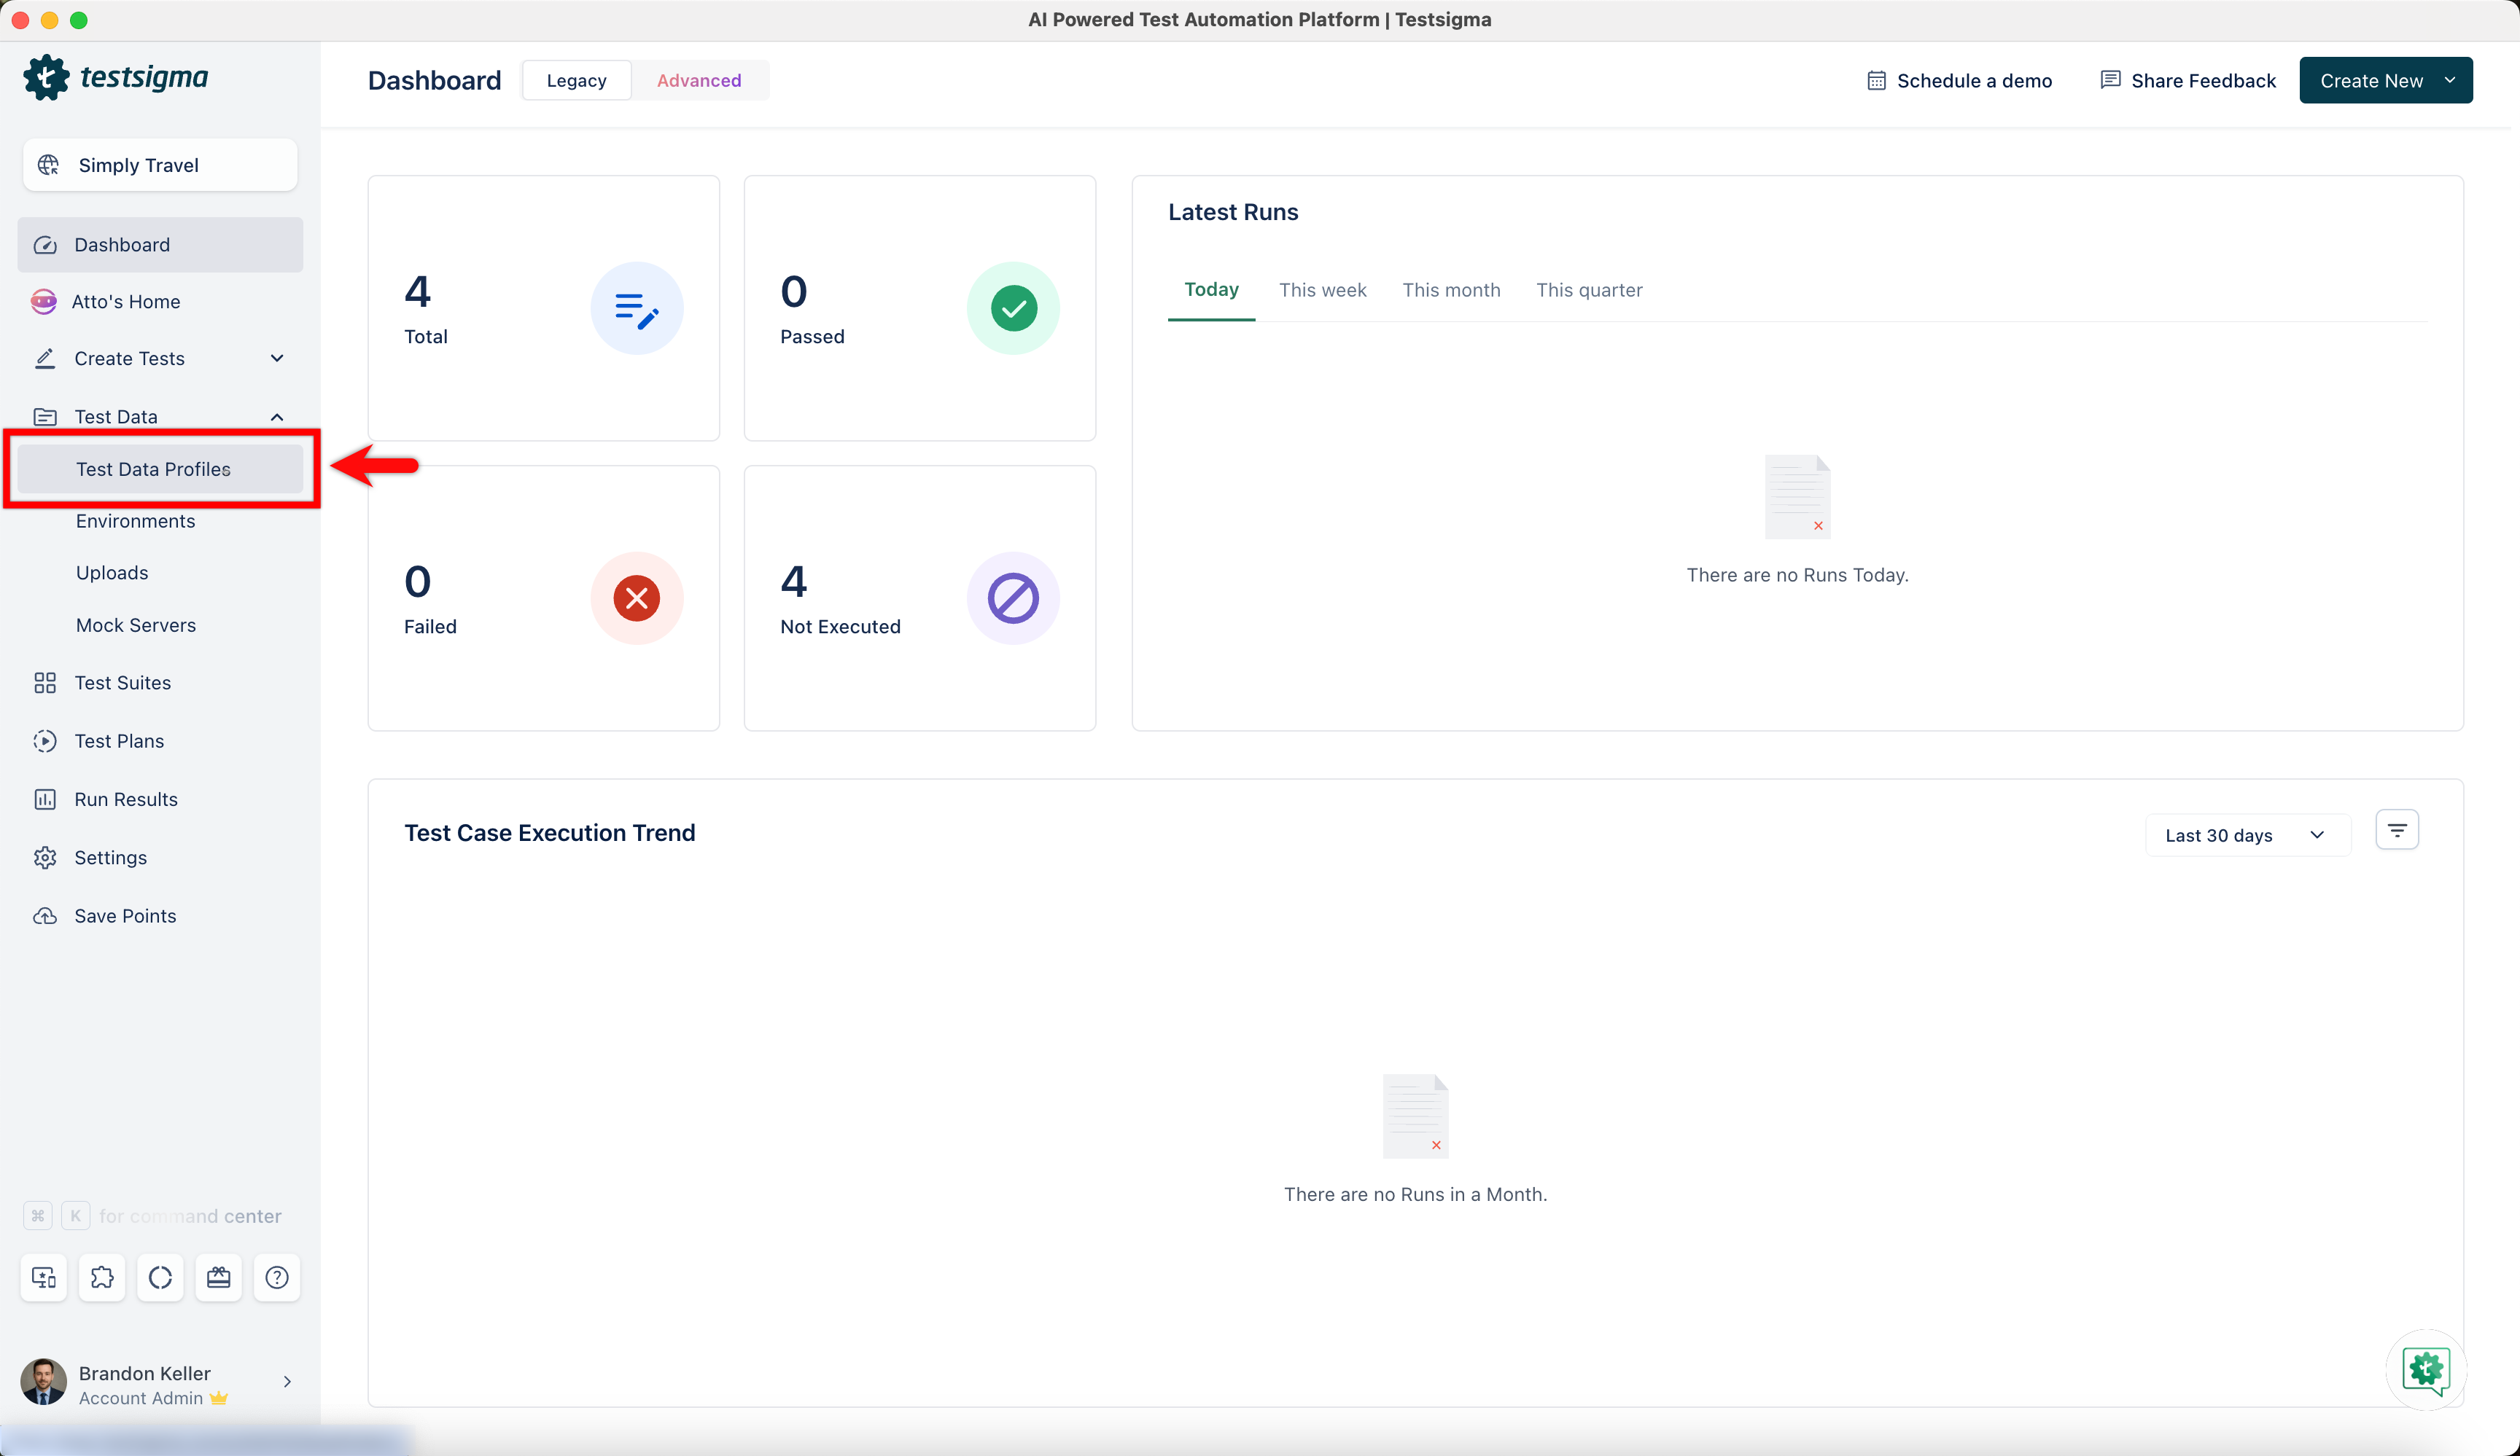Open the Simply Travel project selector
Viewport: 2520px width, 1456px height.
point(160,165)
